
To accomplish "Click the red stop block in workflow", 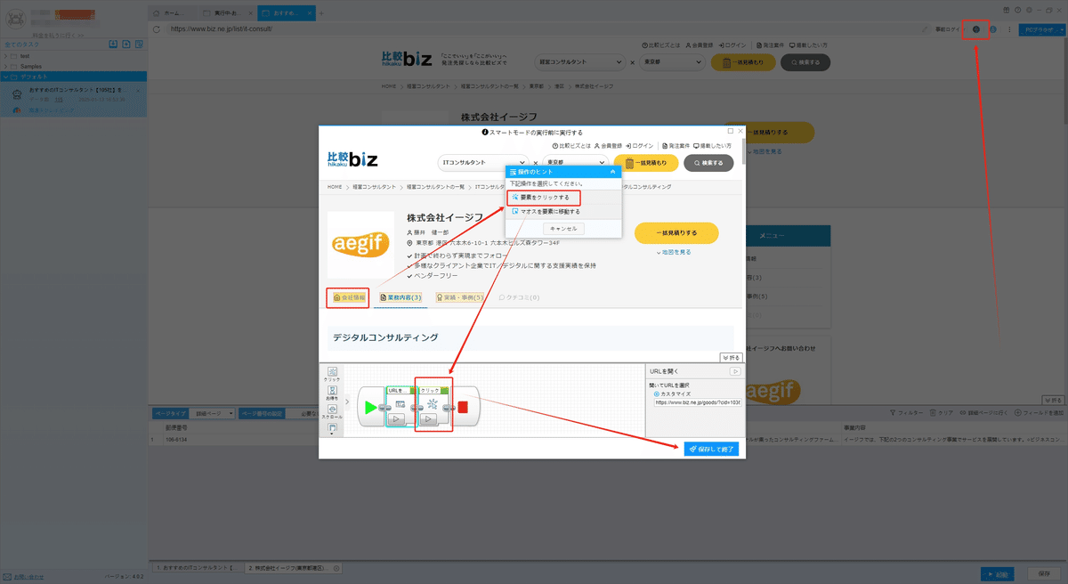I will point(463,408).
